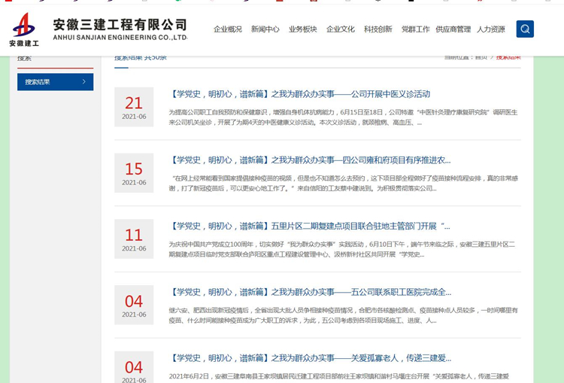Click the search magnifier icon

point(525,29)
